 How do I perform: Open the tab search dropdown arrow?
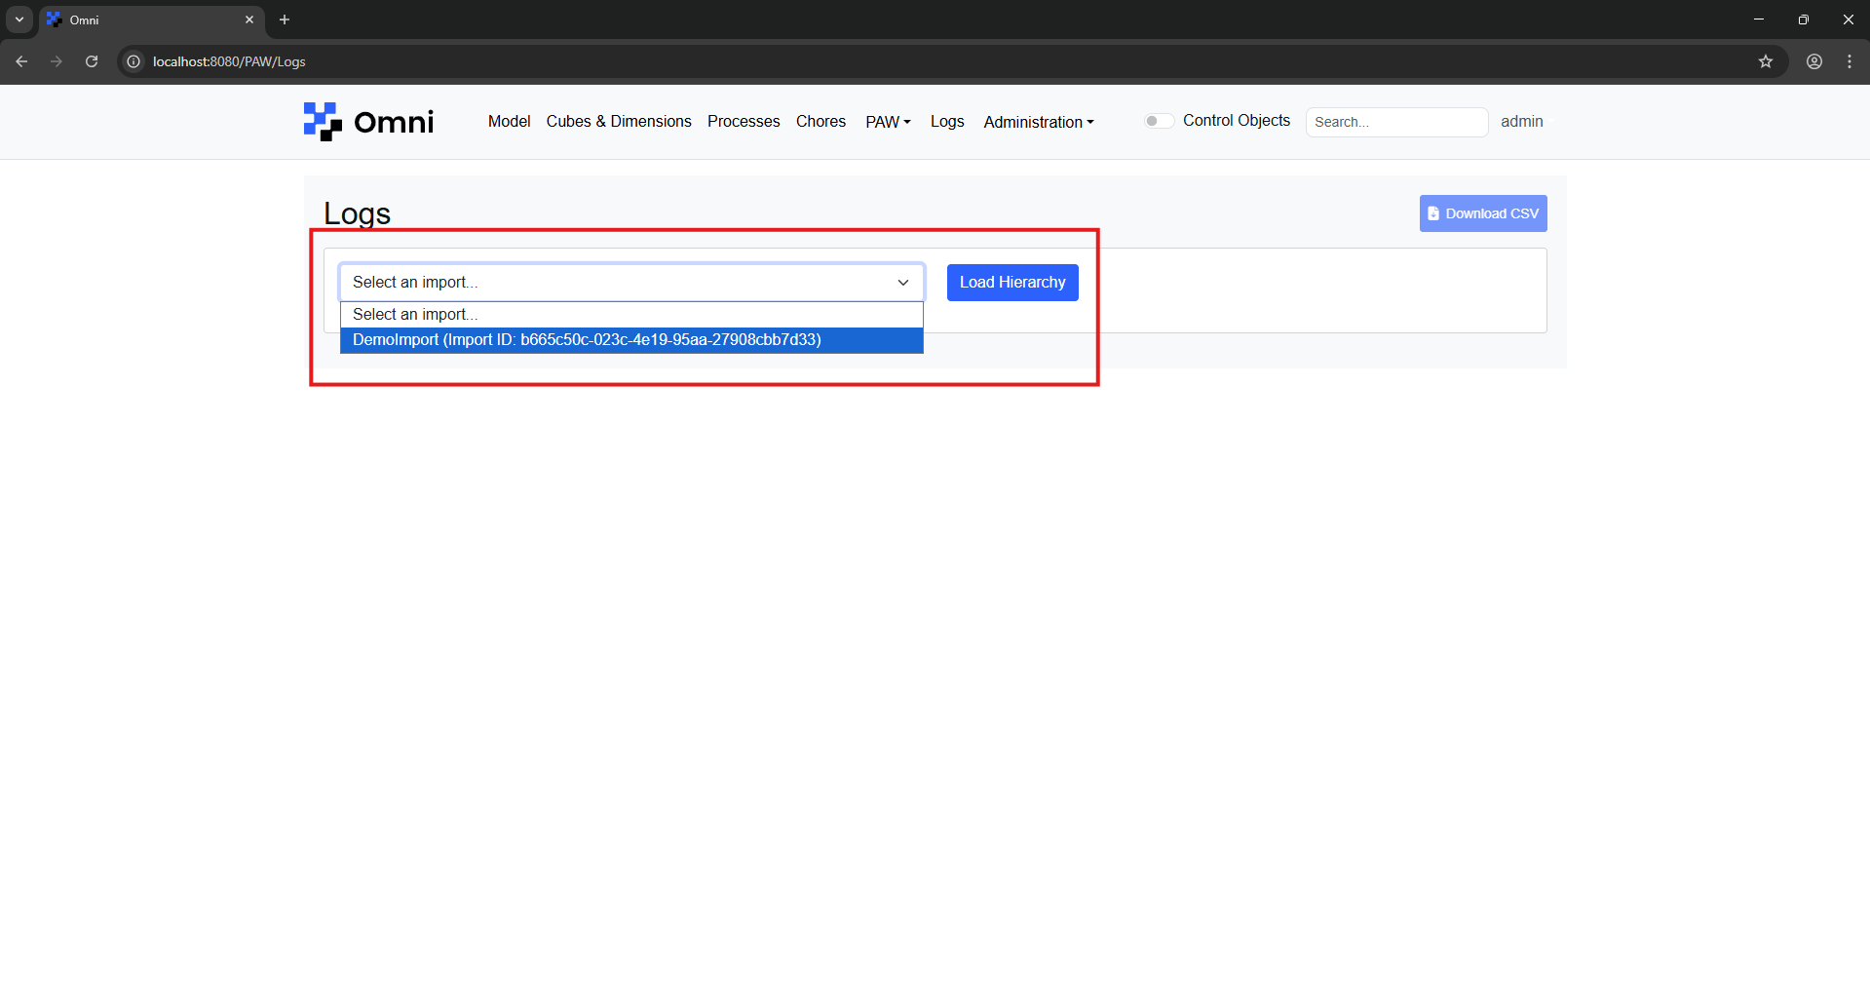(19, 19)
